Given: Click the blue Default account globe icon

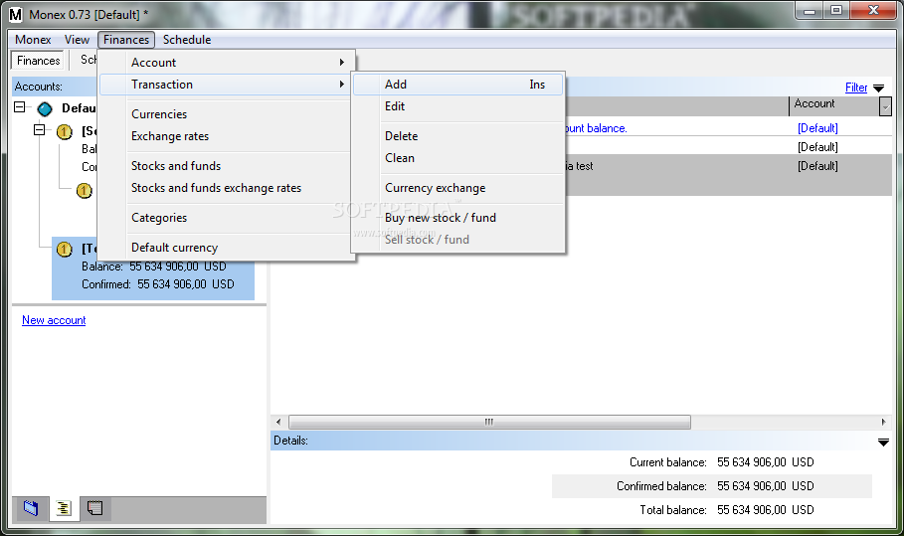Looking at the screenshot, I should click(45, 109).
